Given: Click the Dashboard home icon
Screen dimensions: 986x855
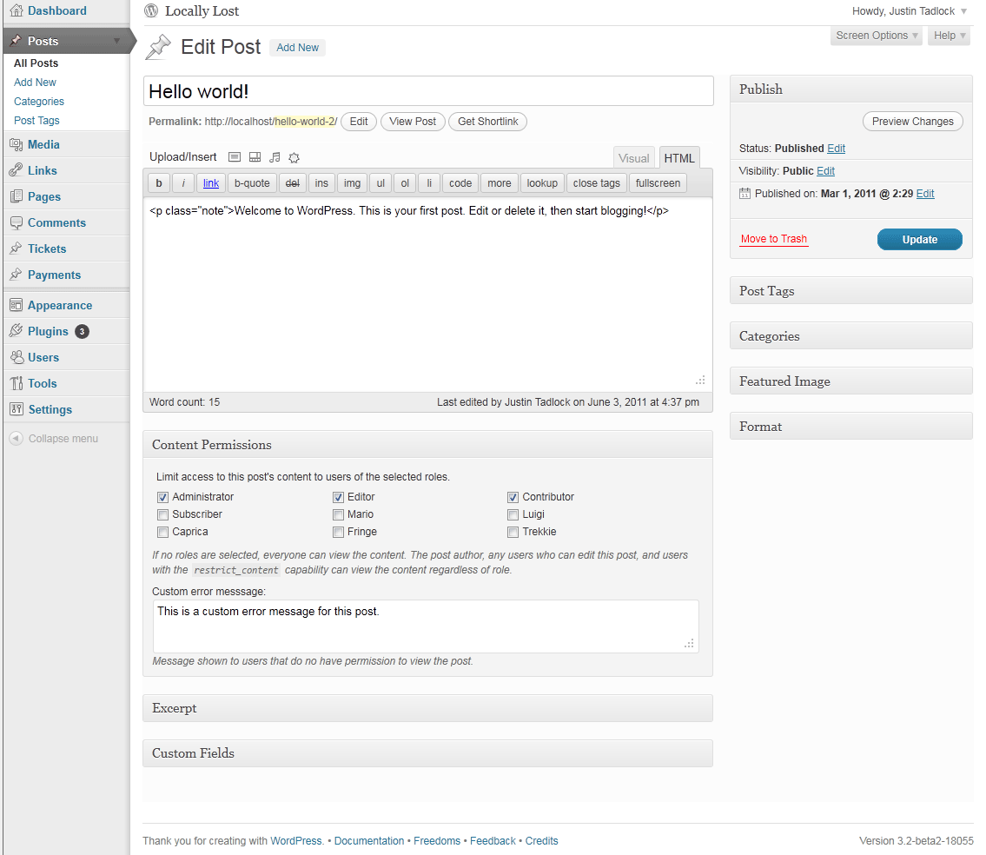Looking at the screenshot, I should click(16, 11).
